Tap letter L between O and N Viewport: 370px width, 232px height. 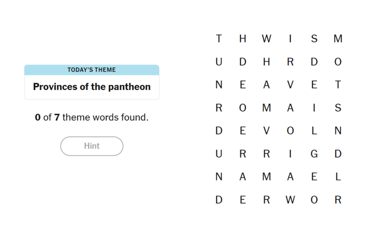[314, 131]
